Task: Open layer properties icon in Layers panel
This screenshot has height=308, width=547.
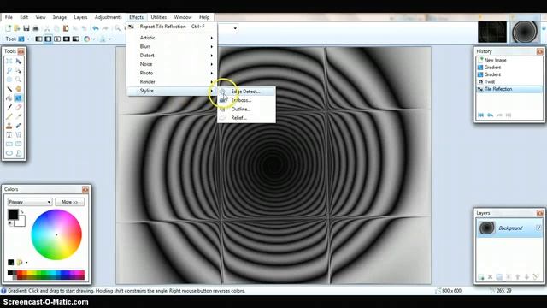Action: pos(536,277)
